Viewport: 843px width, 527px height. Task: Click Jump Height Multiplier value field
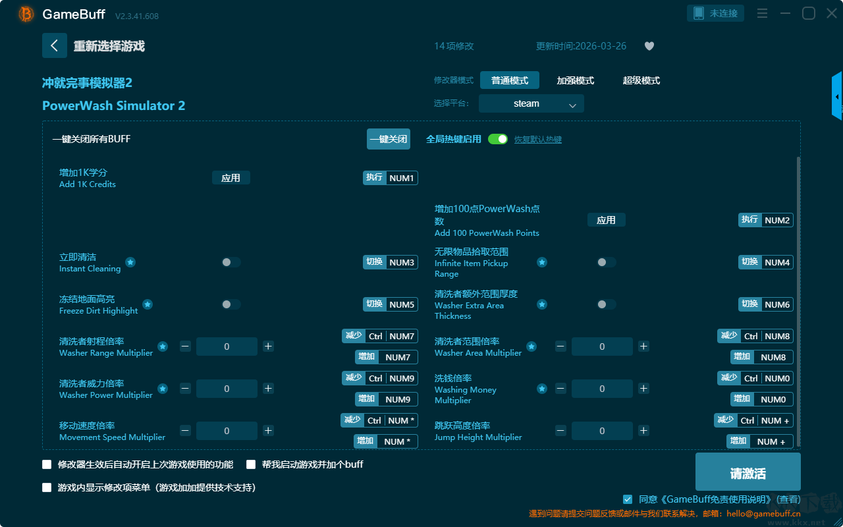click(x=602, y=431)
